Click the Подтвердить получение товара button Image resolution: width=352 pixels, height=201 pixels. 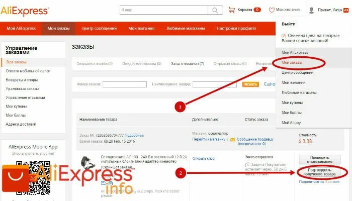319,172
